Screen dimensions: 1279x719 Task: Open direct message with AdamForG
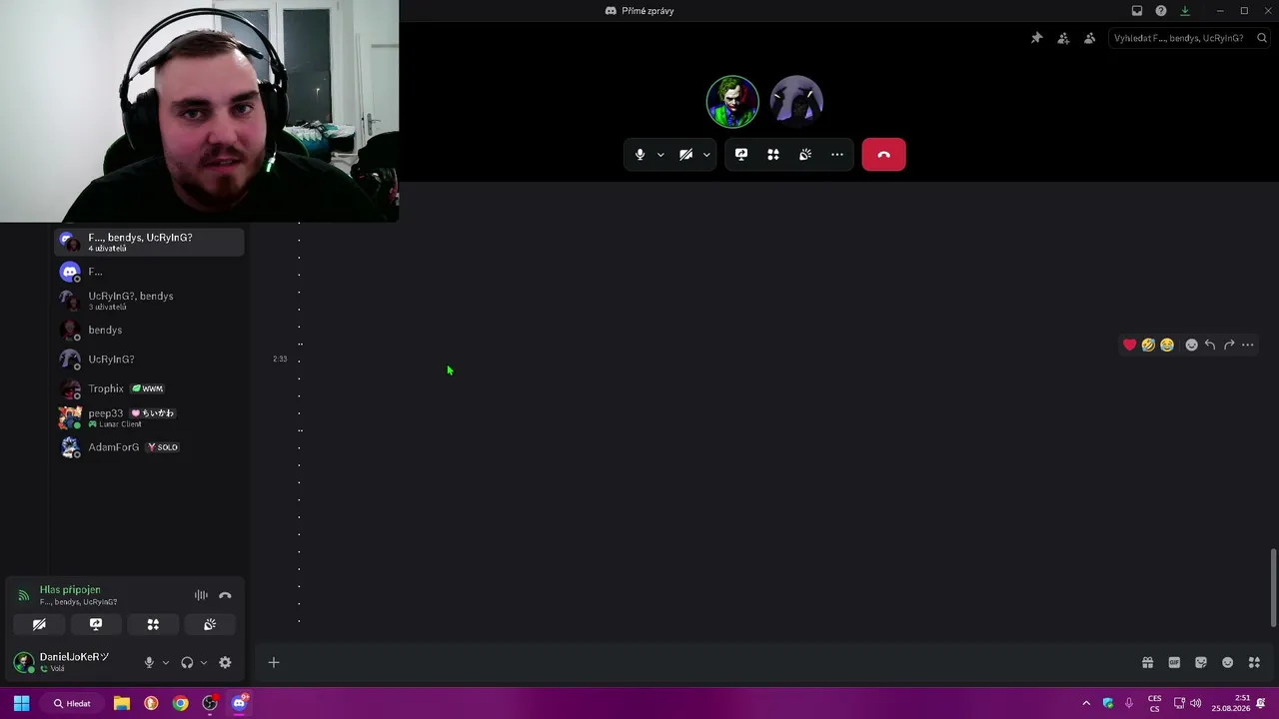(x=149, y=447)
